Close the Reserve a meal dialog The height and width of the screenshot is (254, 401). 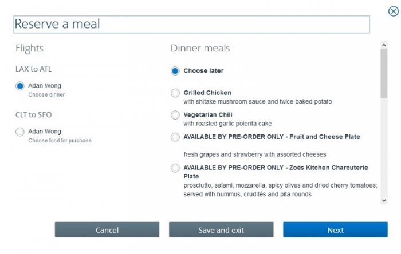[x=393, y=10]
